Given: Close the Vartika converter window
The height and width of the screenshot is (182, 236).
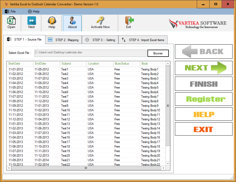Looking at the screenshot, I should click(228, 4).
